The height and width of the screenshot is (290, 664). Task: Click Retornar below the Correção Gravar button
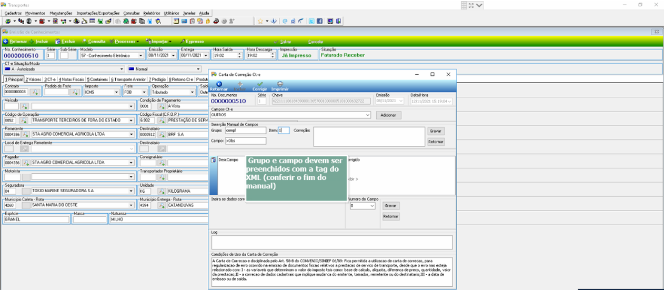[436, 142]
